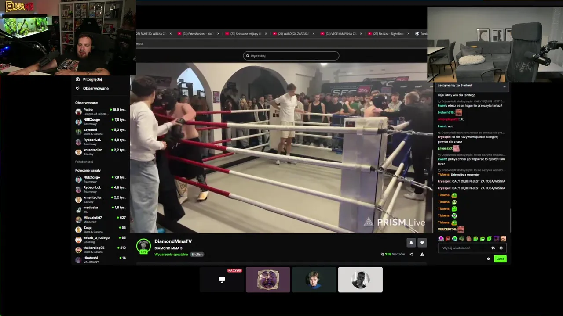Open NEEXcsgo in Obserwowane list
This screenshot has height=316, width=563.
click(x=100, y=122)
